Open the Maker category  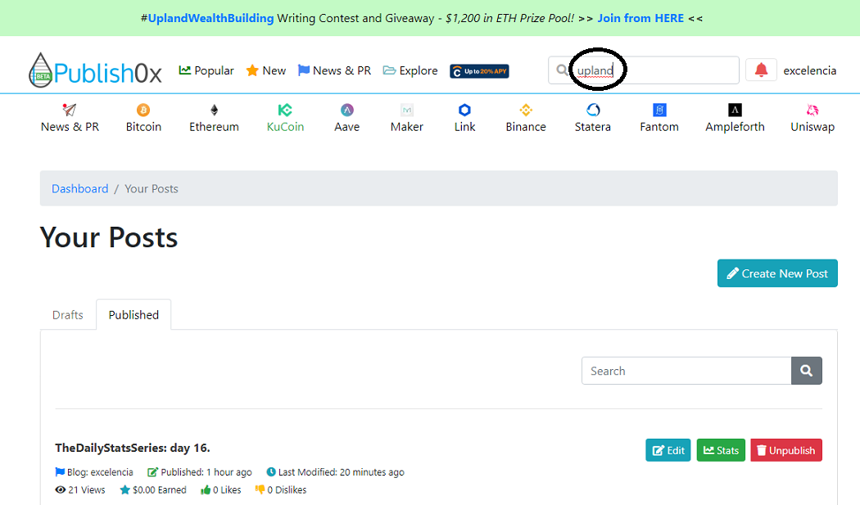(x=407, y=118)
